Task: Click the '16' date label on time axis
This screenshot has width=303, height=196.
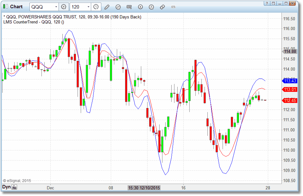Action: pyautogui.click(x=183, y=188)
